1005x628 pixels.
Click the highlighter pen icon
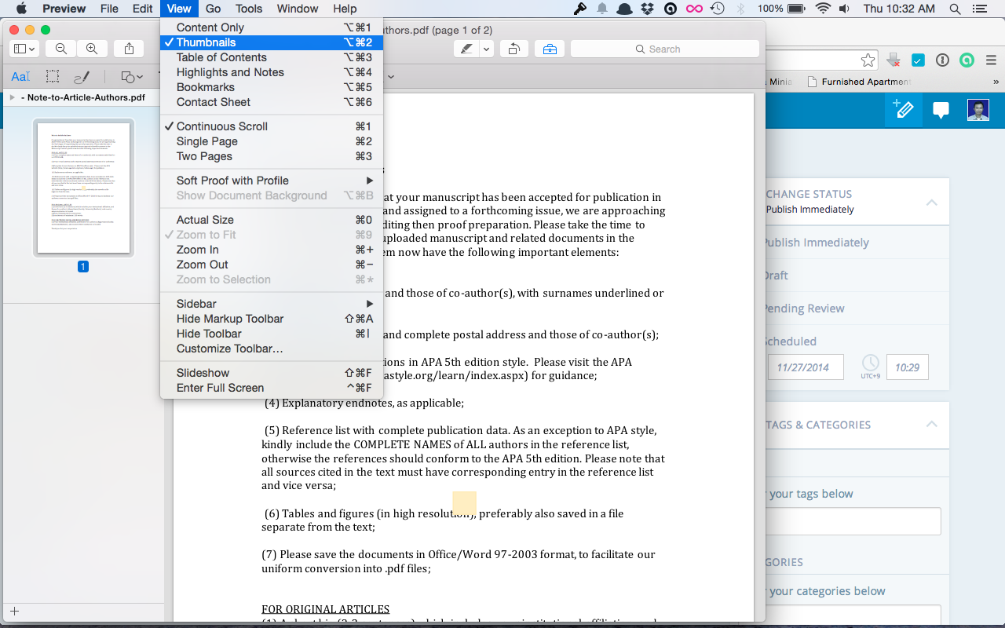click(x=467, y=49)
